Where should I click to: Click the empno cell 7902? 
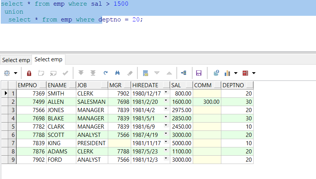click(31, 159)
